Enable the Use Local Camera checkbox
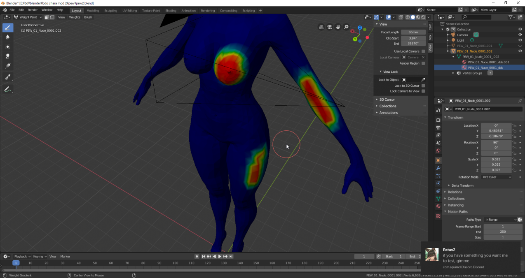The image size is (525, 278). tap(423, 51)
